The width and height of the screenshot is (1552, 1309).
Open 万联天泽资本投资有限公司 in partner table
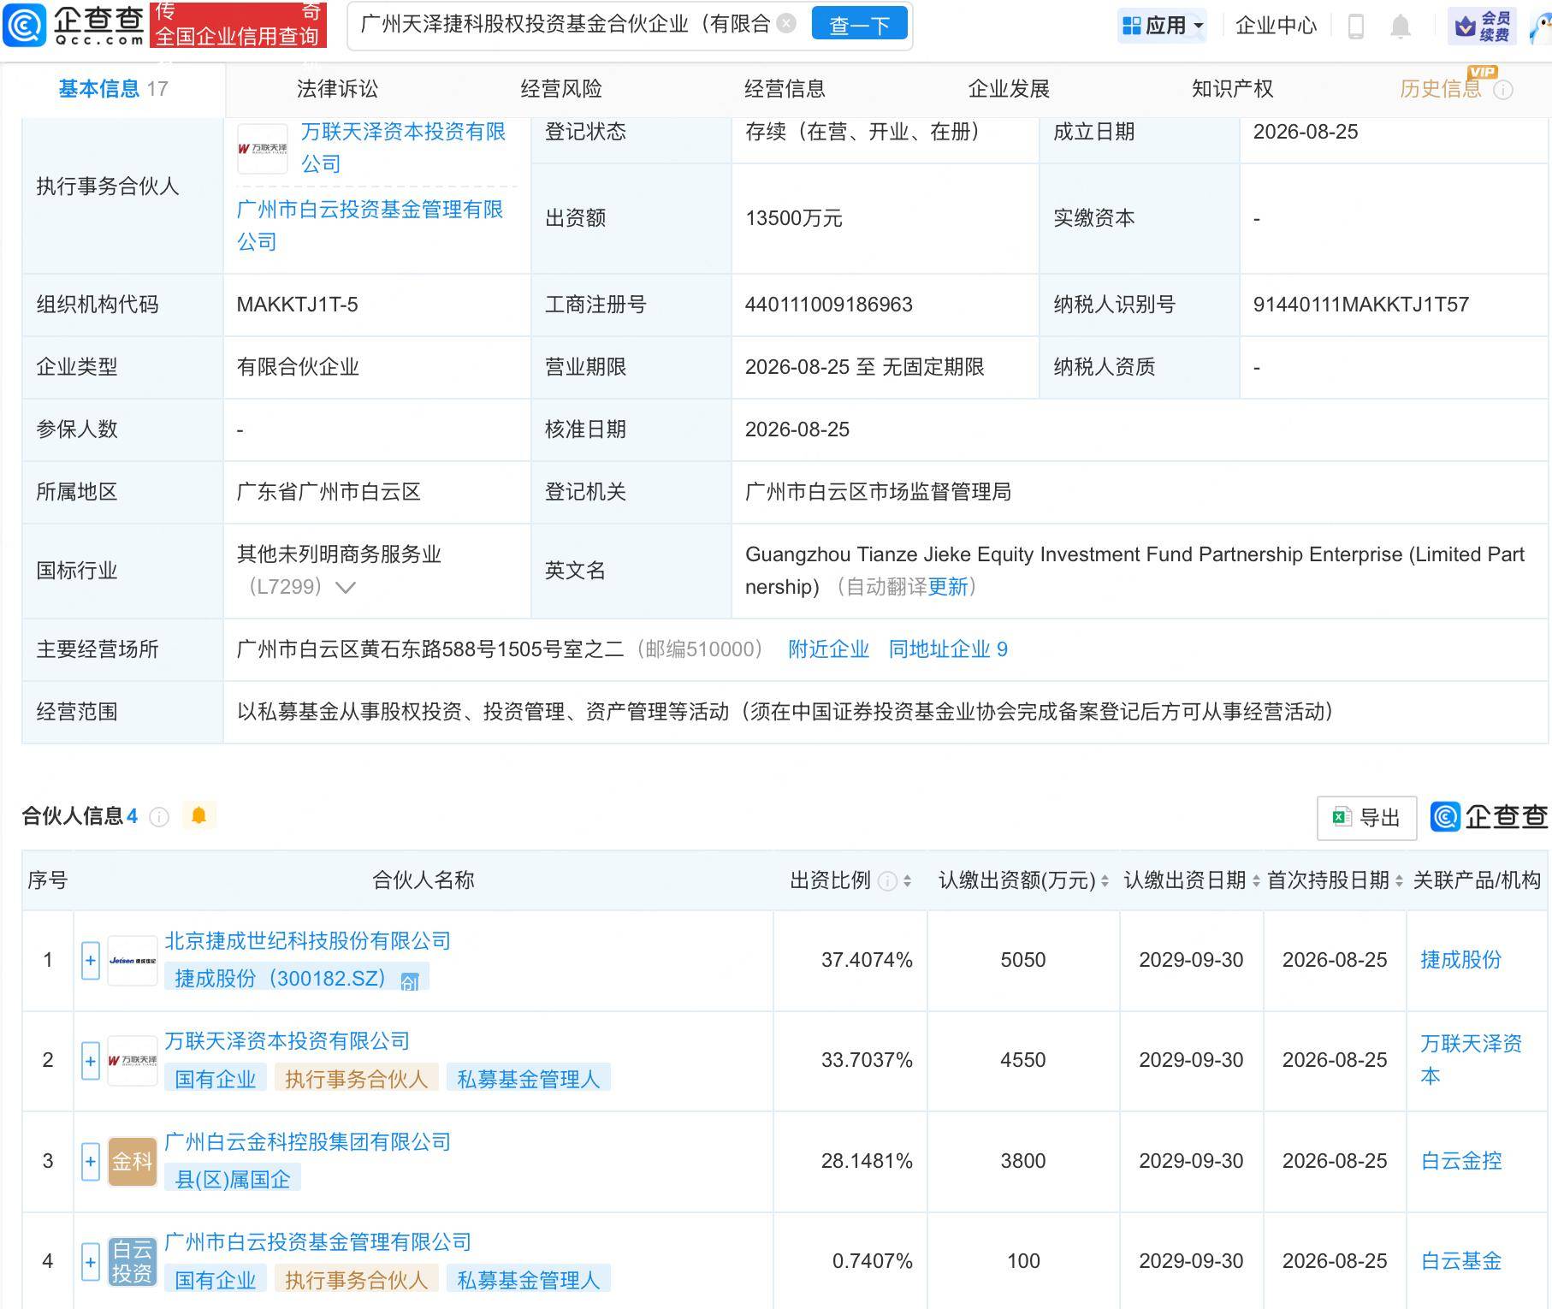(287, 1041)
